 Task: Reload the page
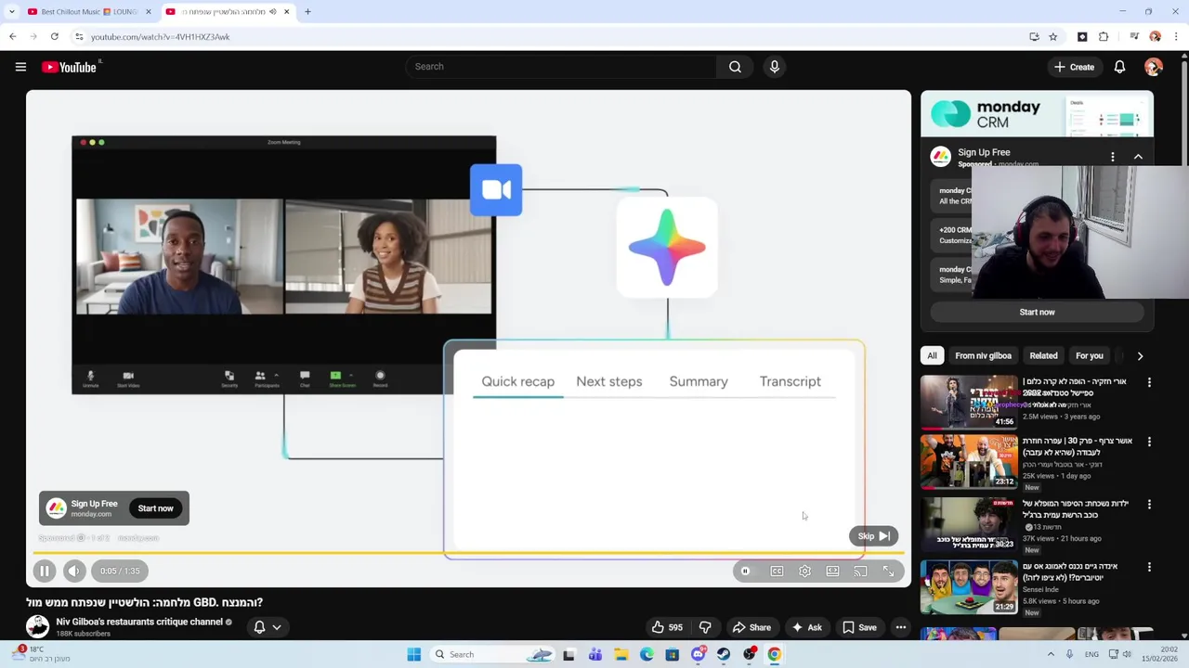click(54, 37)
